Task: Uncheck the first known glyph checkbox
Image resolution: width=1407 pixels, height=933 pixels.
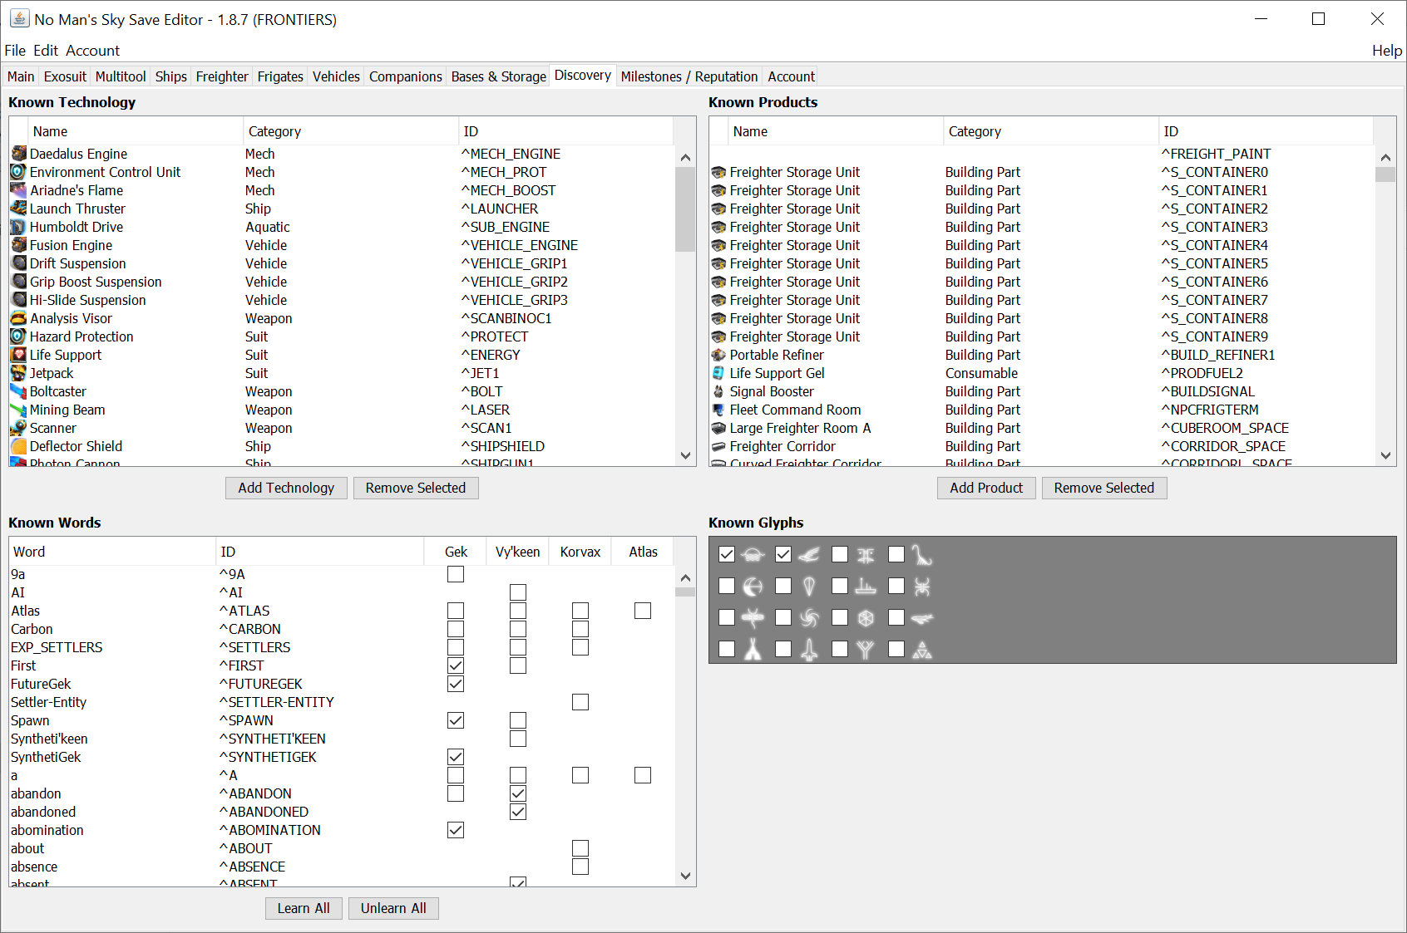Action: (727, 554)
